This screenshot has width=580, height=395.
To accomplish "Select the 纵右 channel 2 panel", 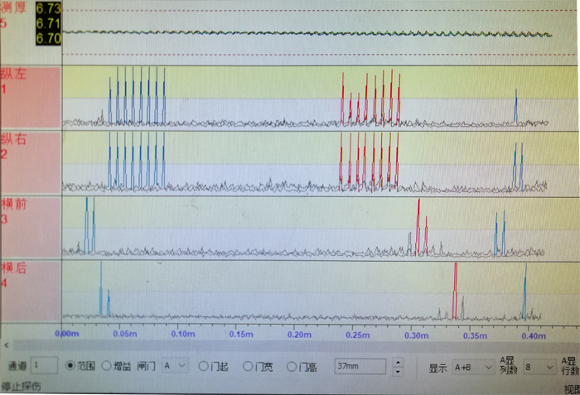I will click(x=30, y=162).
